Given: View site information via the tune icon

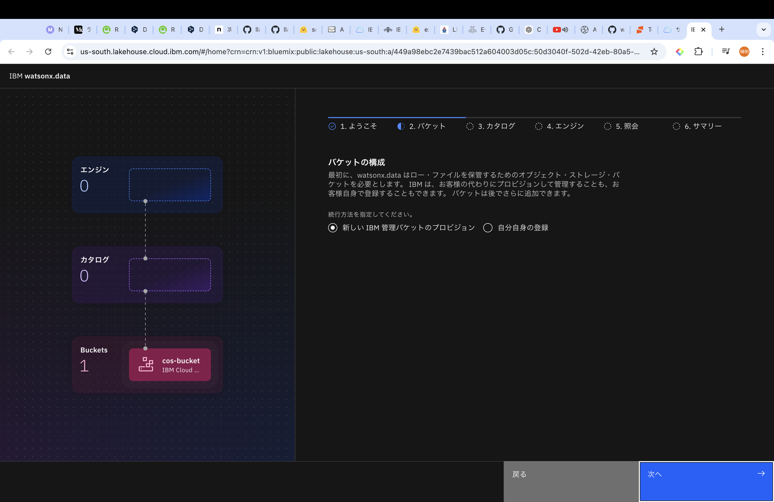Looking at the screenshot, I should tap(70, 52).
